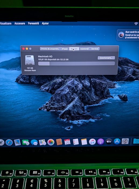Open Maps app in Dock
The width and height of the screenshot is (139, 189).
pos(42,142)
